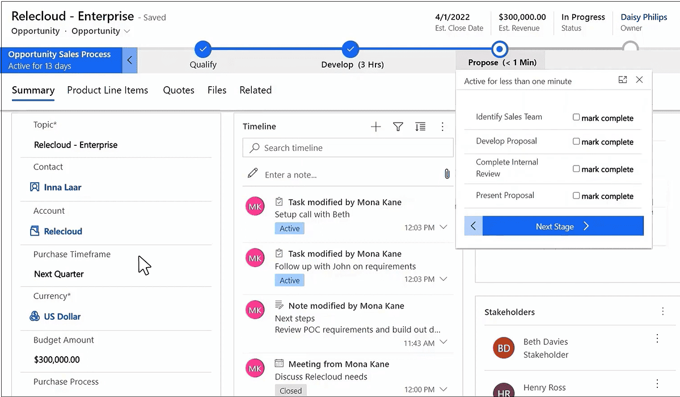Screen dimensions: 680x397
Task: Attach a file with the paperclip icon
Action: (447, 174)
